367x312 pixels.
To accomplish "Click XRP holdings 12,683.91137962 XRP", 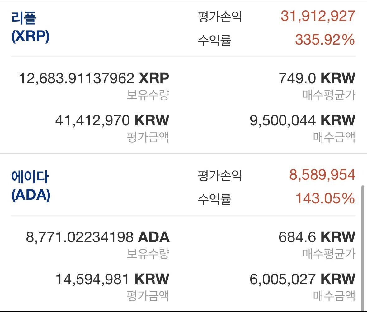I will tap(94, 78).
